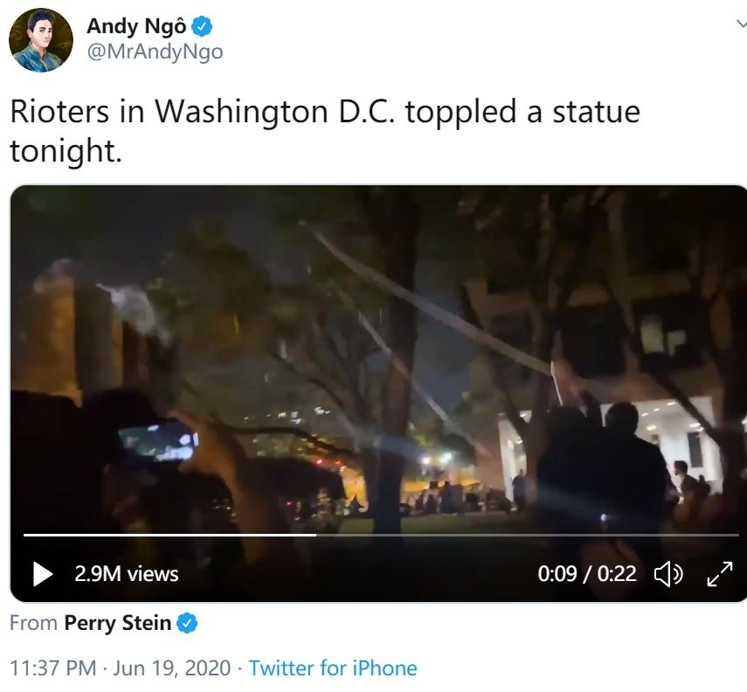Viewport: 747px width, 692px height.
Task: Click the 2.9M views counter
Action: 126,574
